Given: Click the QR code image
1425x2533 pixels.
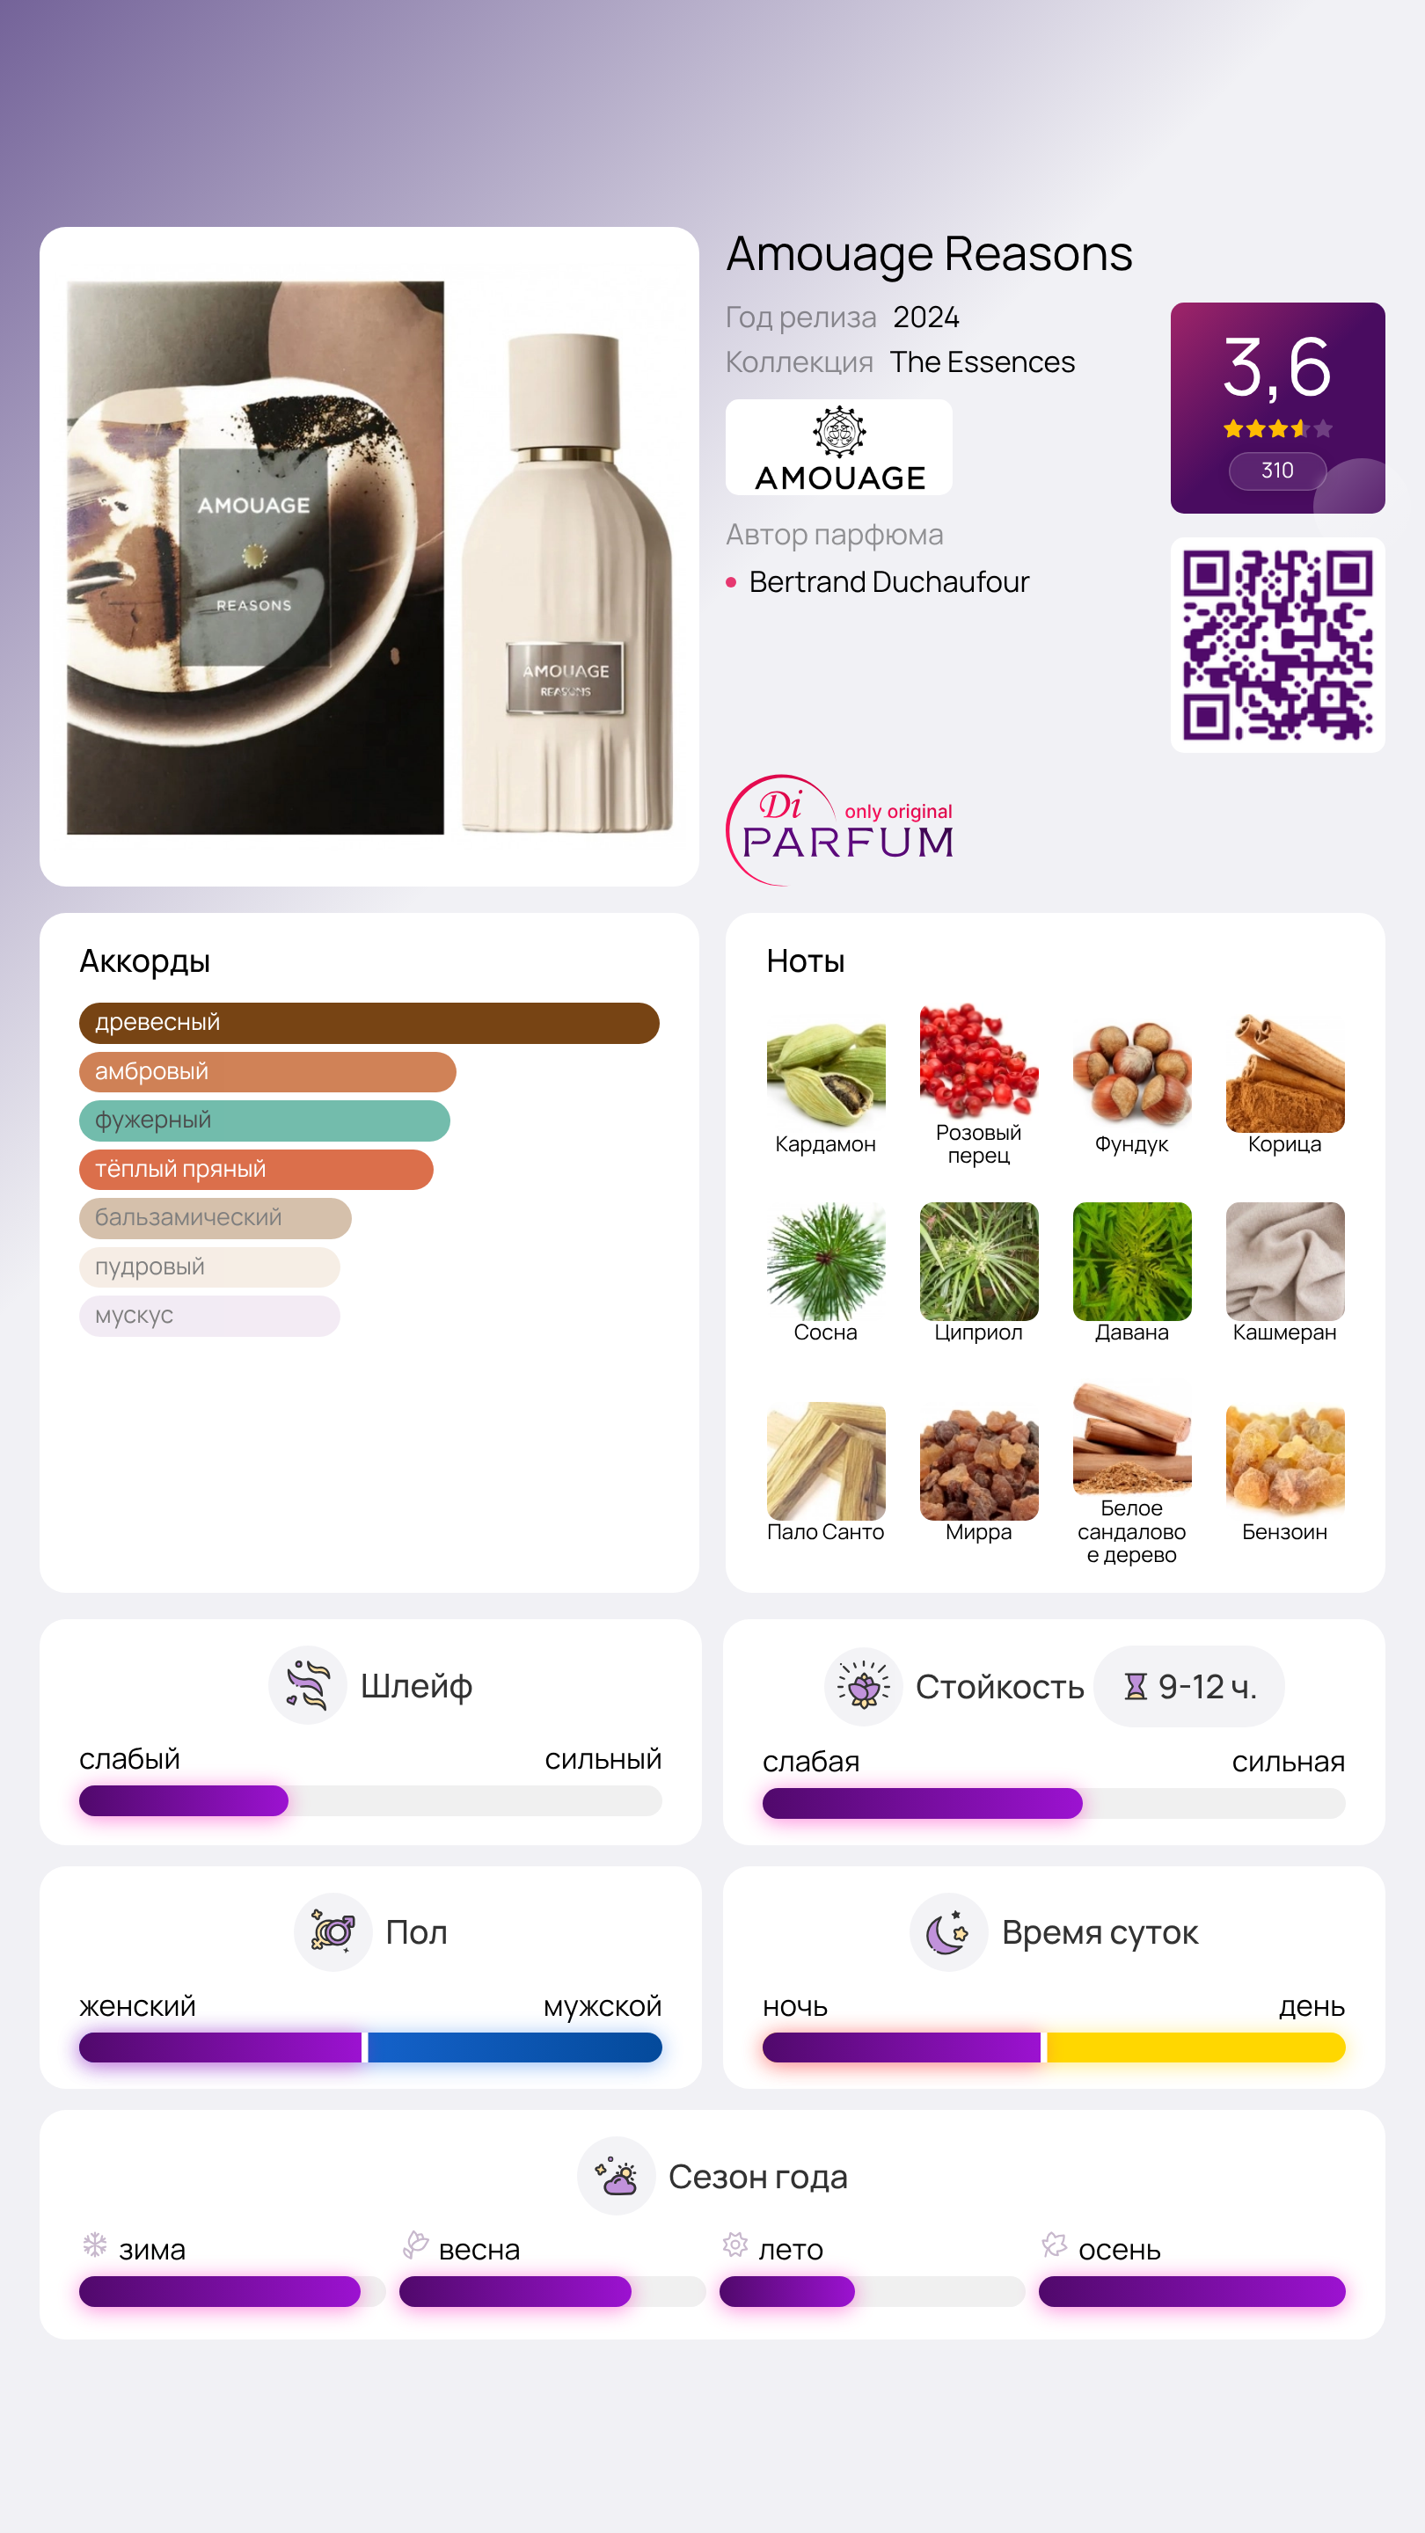Looking at the screenshot, I should pyautogui.click(x=1277, y=645).
